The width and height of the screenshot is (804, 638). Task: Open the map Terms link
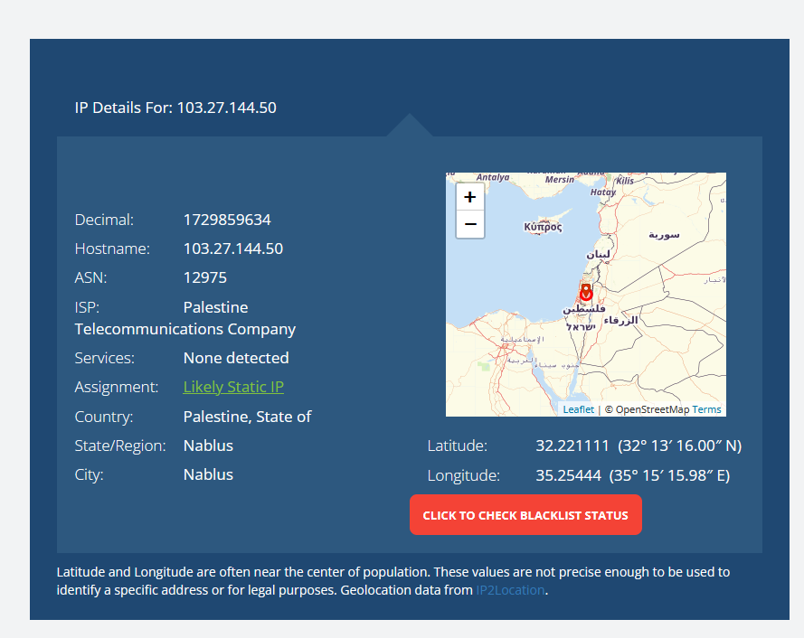point(707,409)
